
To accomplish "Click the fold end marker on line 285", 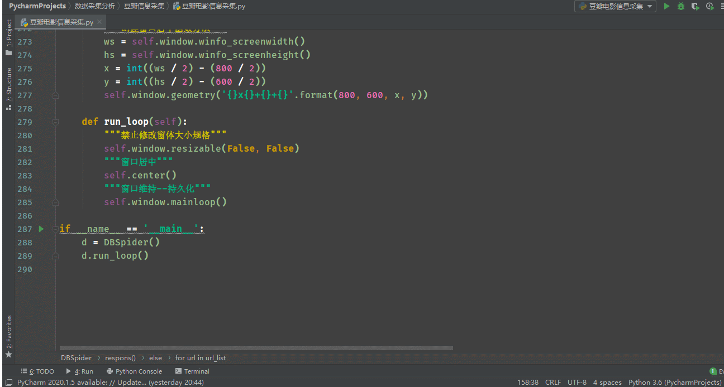I will pos(55,202).
